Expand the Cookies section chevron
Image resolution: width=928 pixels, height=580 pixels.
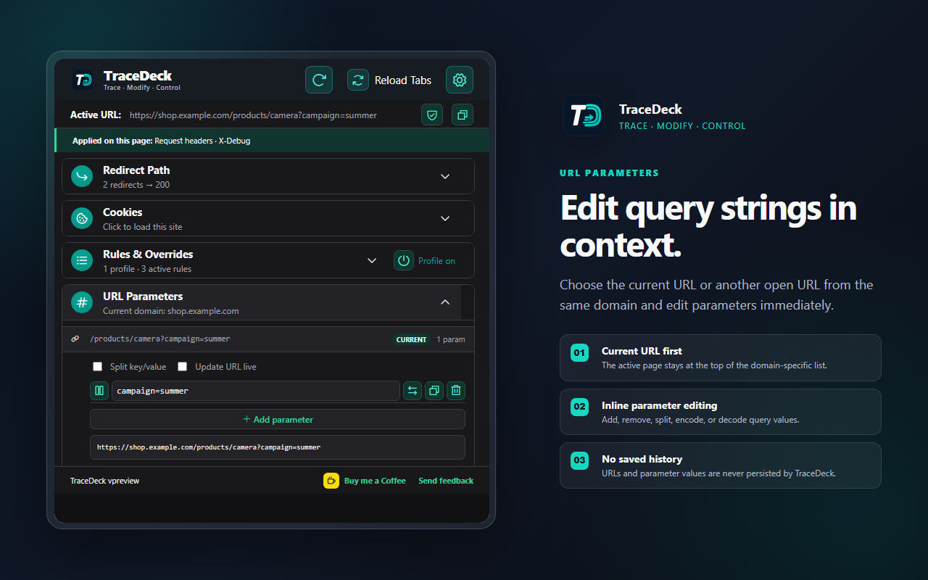(x=445, y=218)
